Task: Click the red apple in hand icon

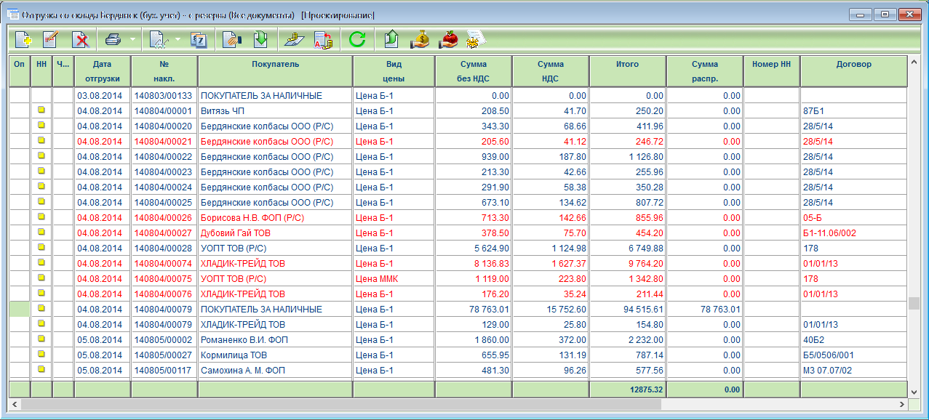Action: click(x=448, y=39)
